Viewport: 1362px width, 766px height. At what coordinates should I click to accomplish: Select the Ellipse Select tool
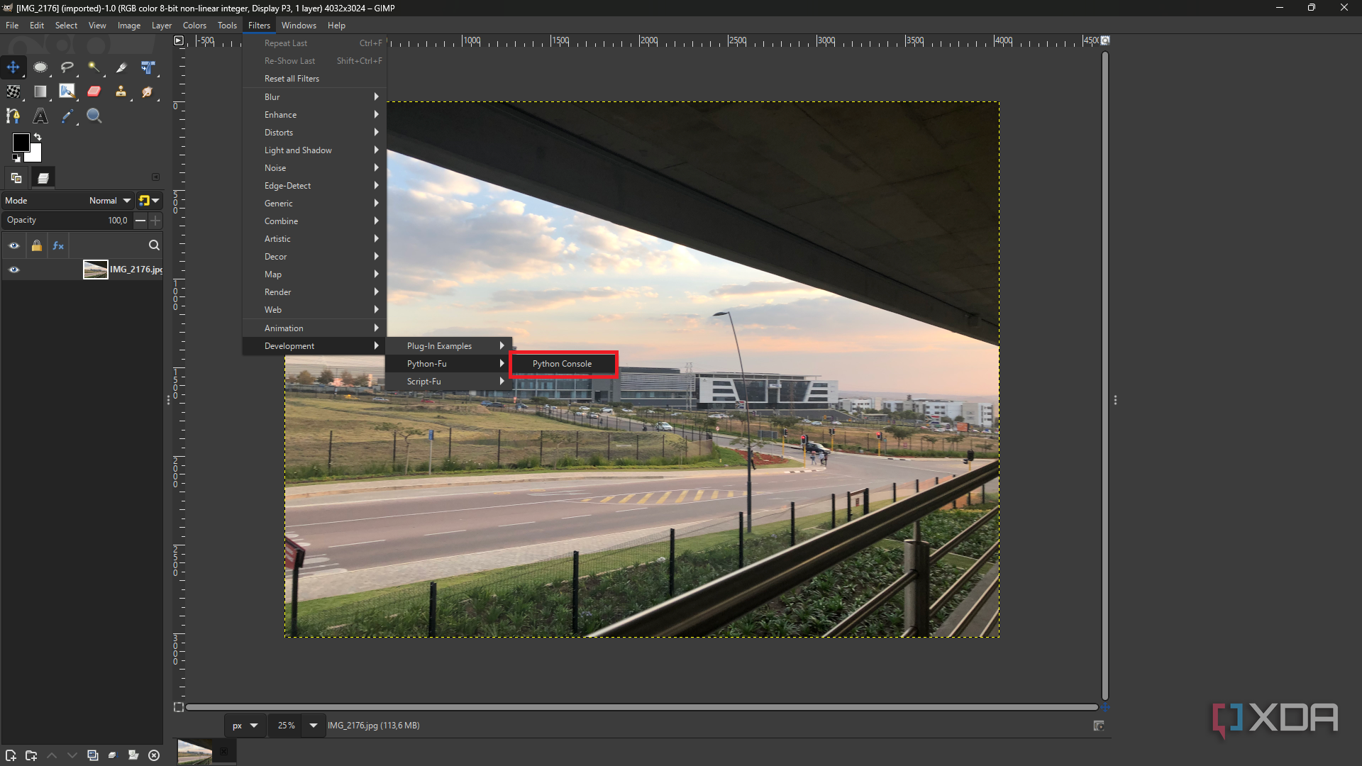point(40,67)
